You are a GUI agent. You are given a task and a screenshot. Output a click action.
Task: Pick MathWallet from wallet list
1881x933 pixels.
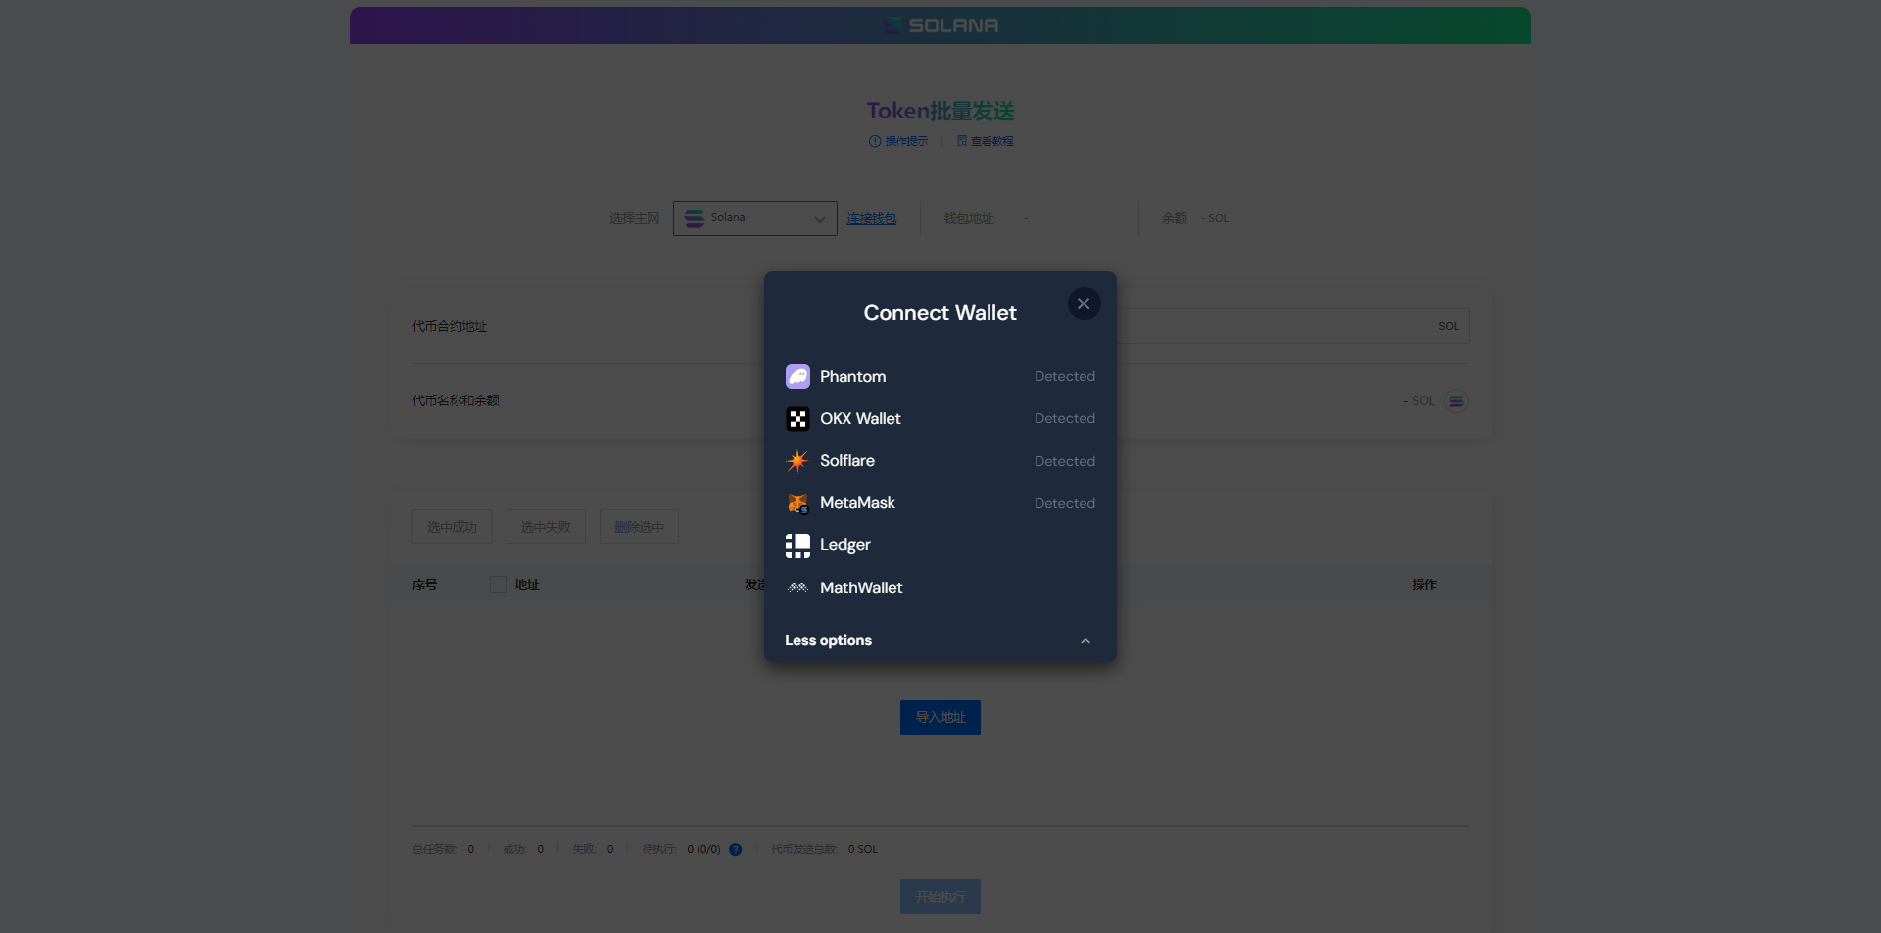[940, 587]
